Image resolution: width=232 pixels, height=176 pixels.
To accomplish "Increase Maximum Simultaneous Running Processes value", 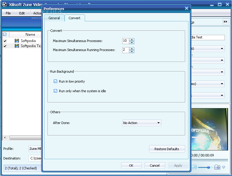I will click(x=132, y=49).
